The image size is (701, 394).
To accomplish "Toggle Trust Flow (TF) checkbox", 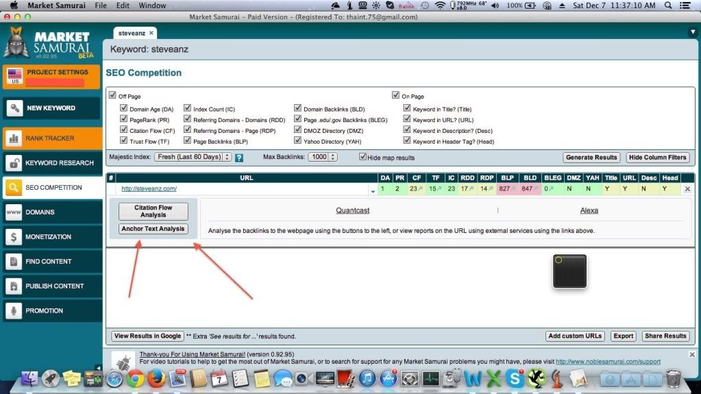I will tap(123, 140).
